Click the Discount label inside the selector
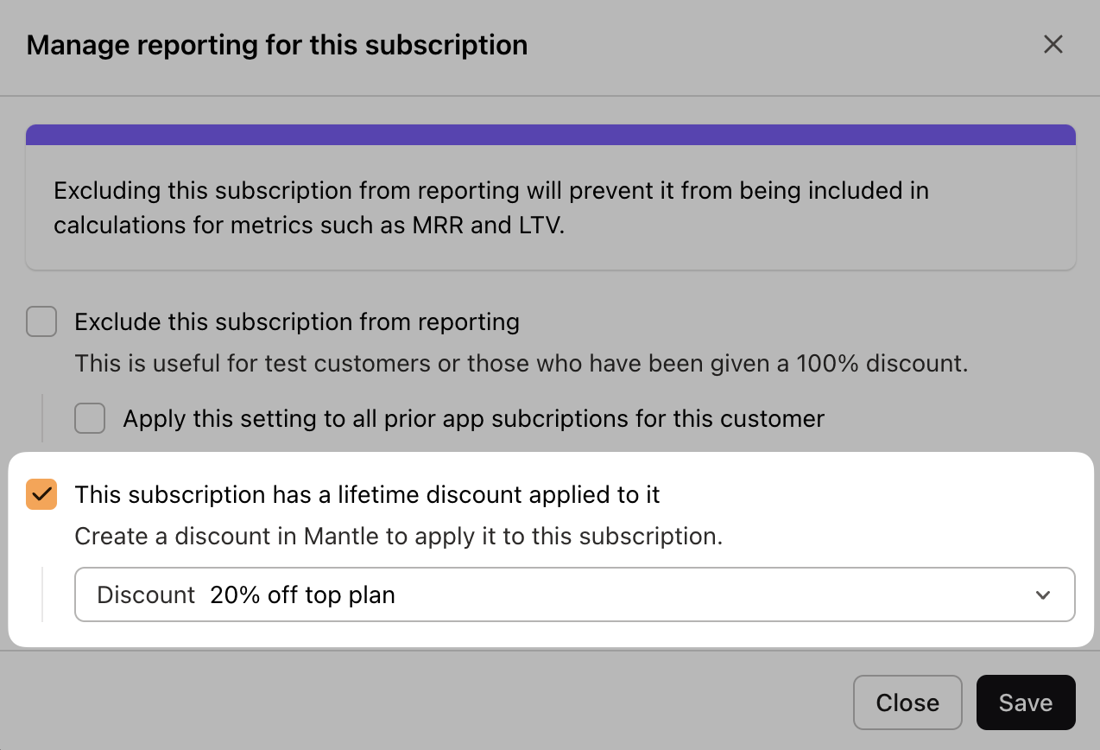 point(147,594)
